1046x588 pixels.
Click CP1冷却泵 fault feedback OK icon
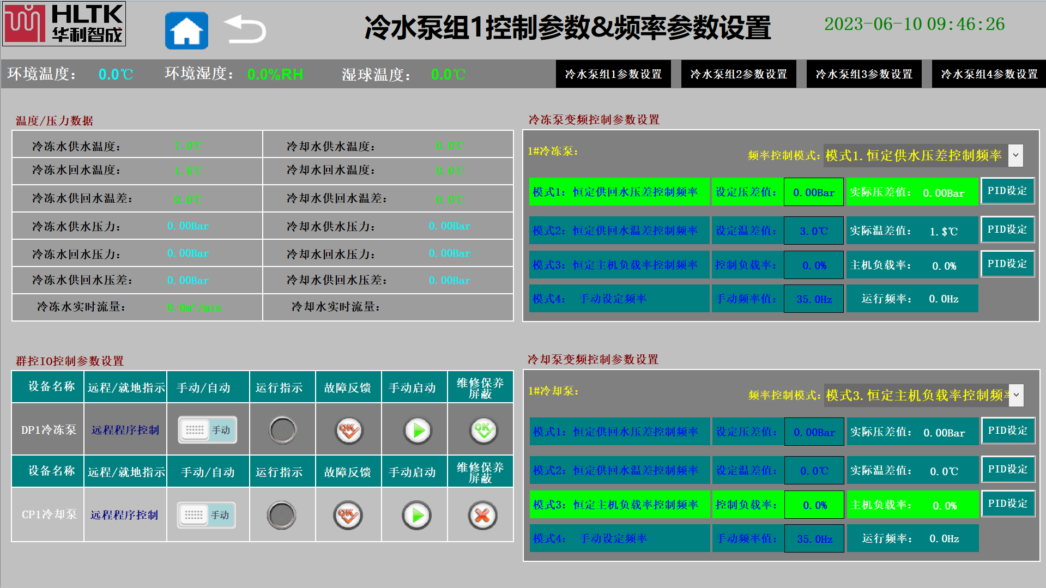(347, 515)
